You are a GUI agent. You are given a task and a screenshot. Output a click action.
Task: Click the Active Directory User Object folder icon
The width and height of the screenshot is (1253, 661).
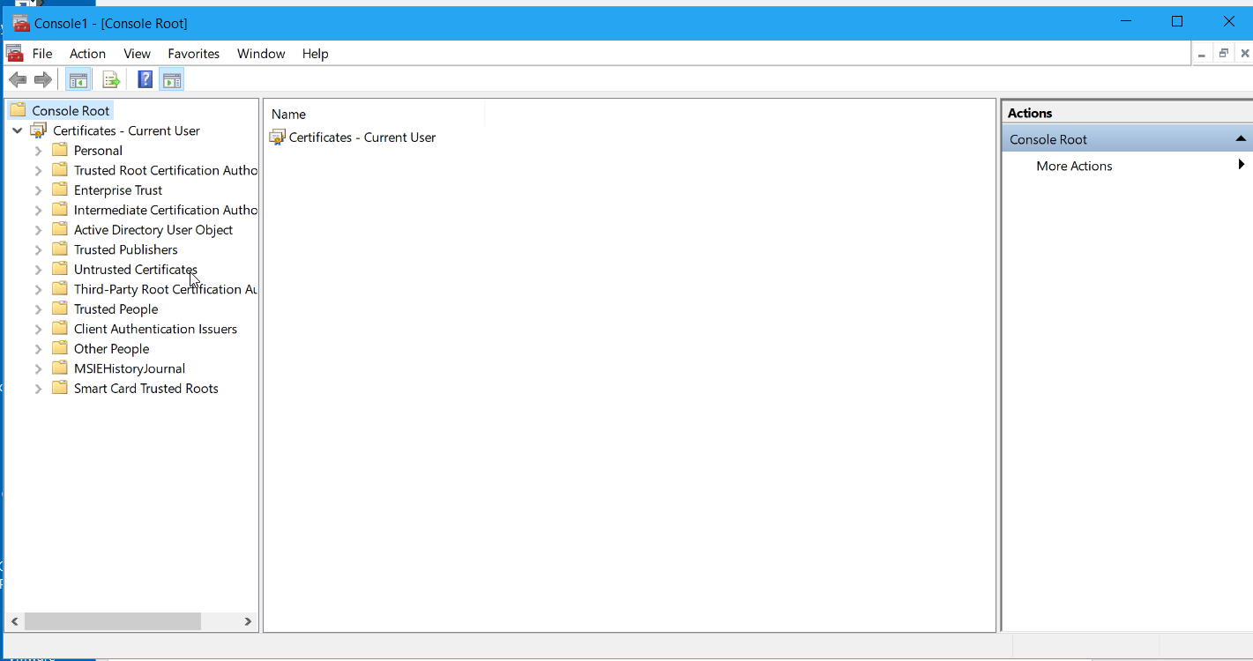[59, 229]
